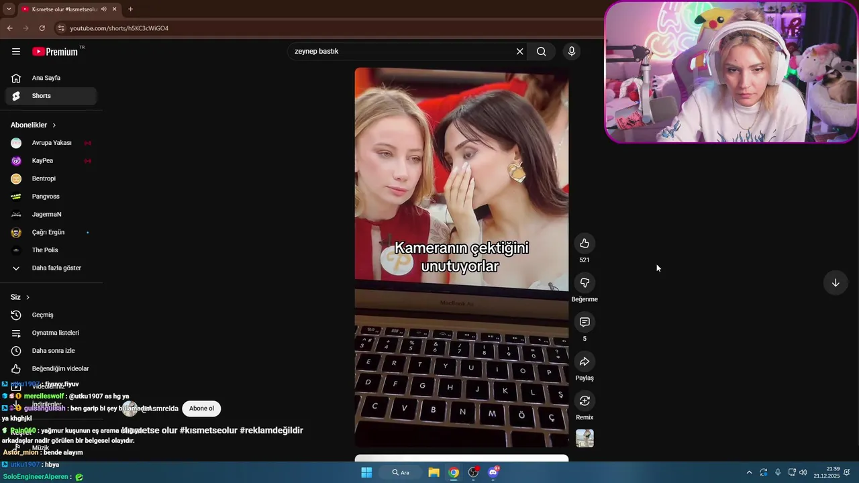Screen dimensions: 859x483
Task: Open Geçmiş watch history
Action: [51, 315]
